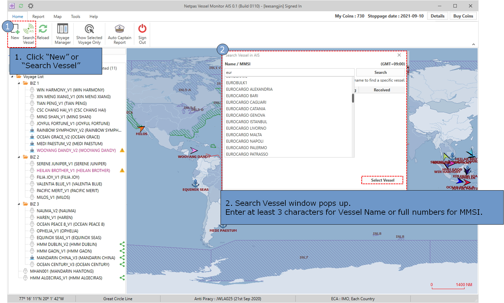Collapse the BIZ 2 folder

pos(19,157)
